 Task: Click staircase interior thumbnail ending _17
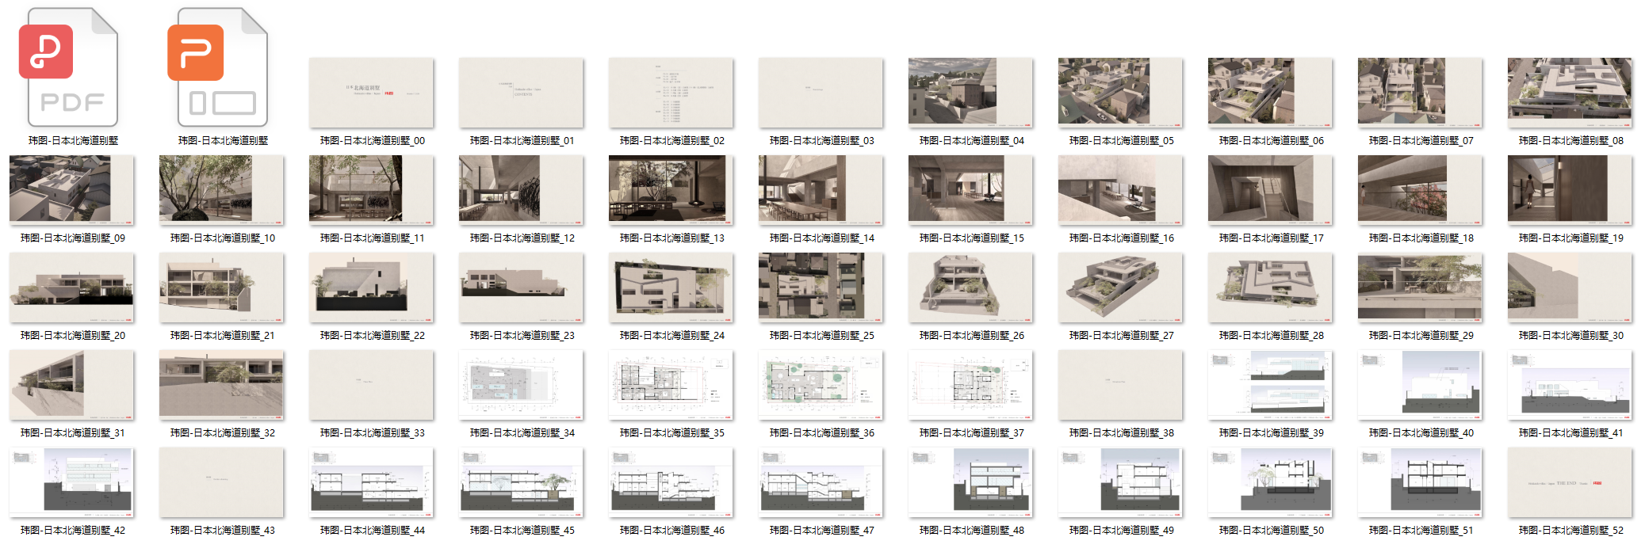pos(1270,190)
